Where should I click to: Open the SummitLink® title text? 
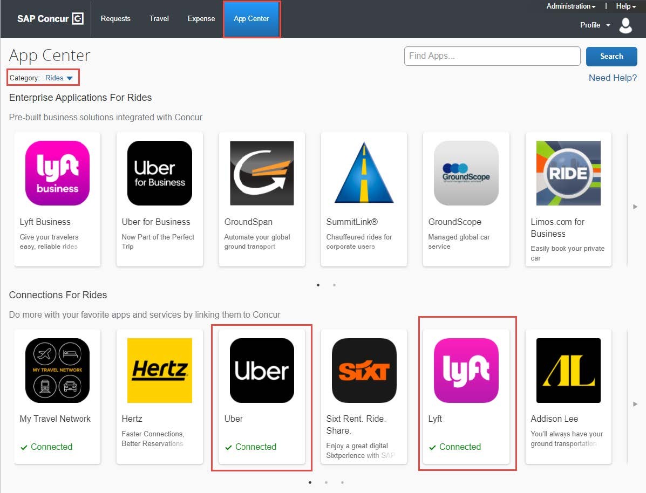click(352, 222)
